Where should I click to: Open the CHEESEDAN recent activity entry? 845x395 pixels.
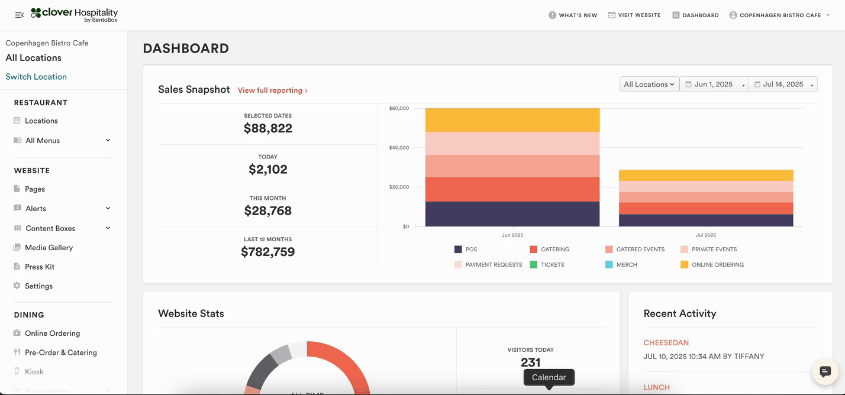pyautogui.click(x=666, y=343)
